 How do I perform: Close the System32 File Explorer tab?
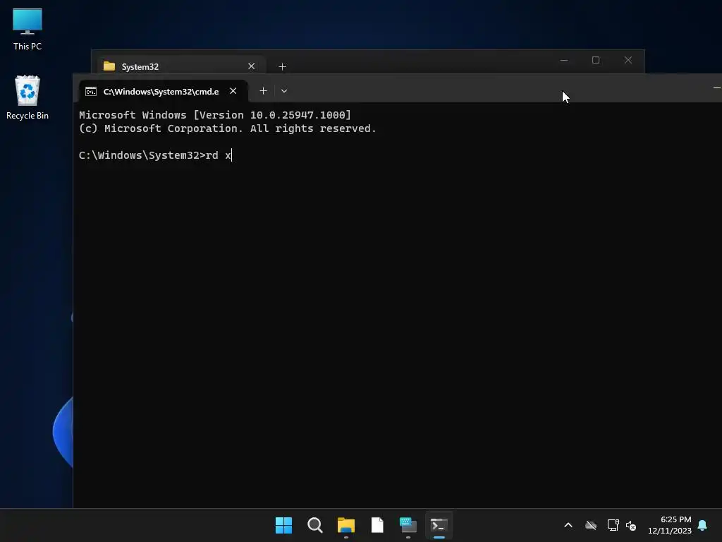pyautogui.click(x=252, y=66)
